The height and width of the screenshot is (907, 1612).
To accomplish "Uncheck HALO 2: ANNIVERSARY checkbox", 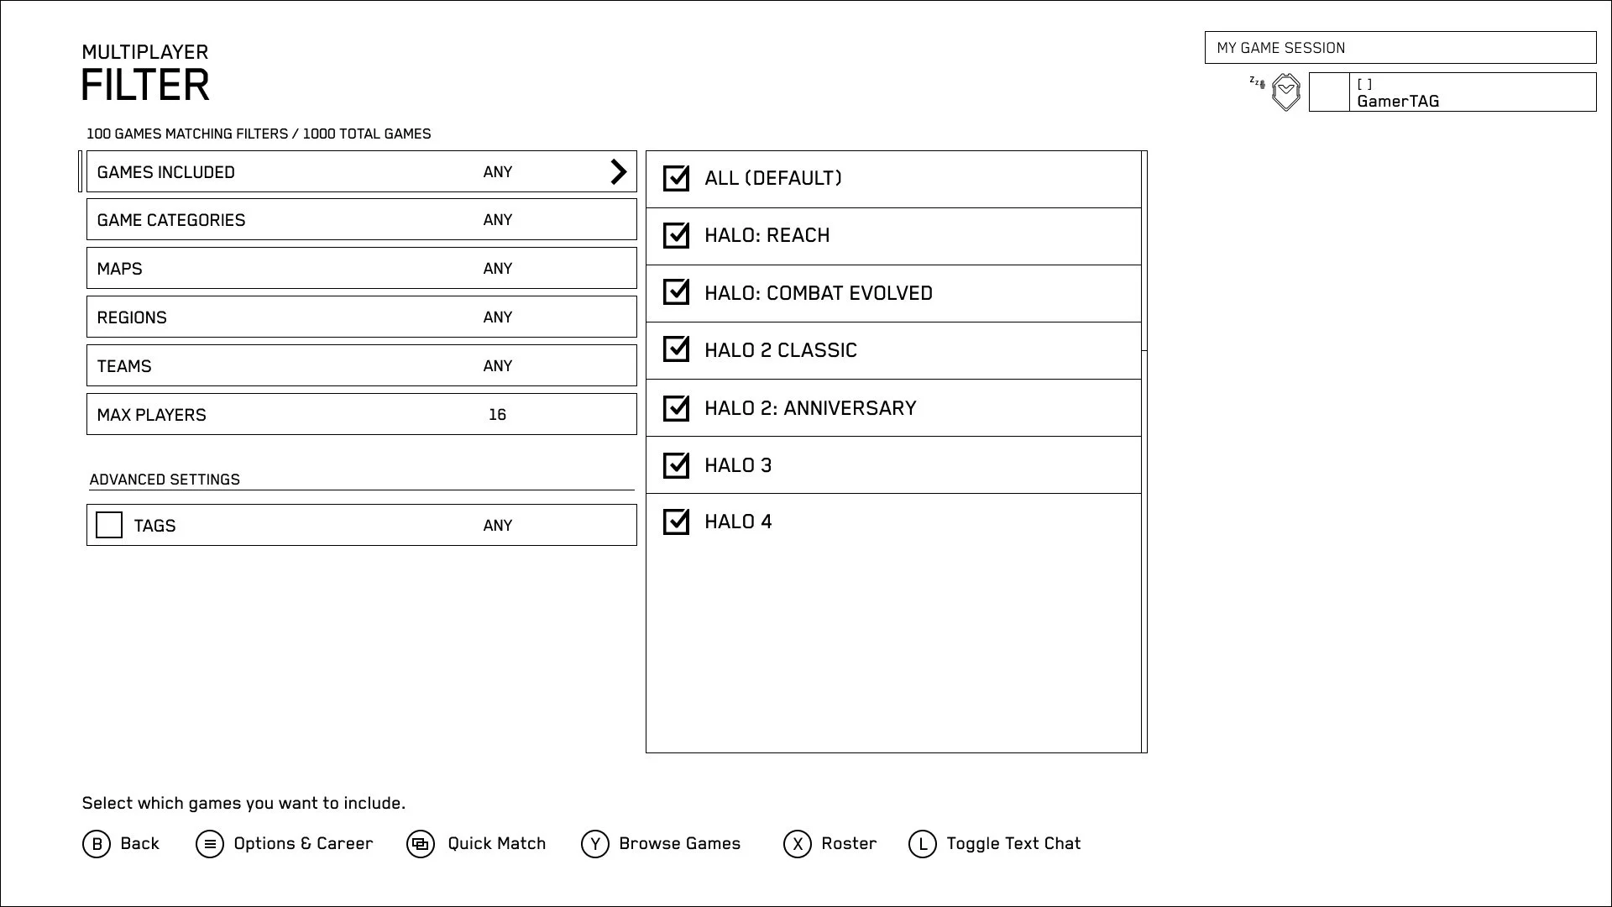I will (676, 408).
